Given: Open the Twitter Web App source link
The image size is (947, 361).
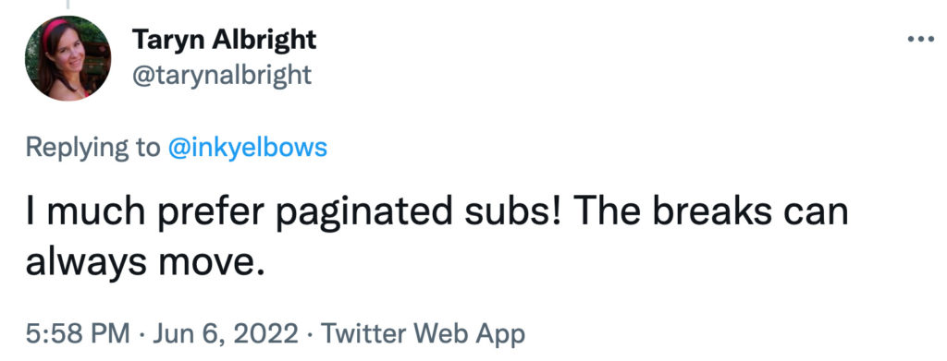Looking at the screenshot, I should tap(423, 333).
